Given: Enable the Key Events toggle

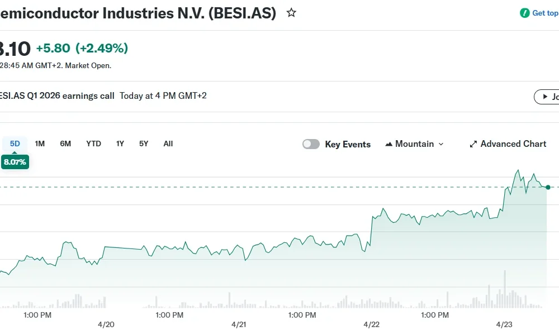Looking at the screenshot, I should coord(311,144).
